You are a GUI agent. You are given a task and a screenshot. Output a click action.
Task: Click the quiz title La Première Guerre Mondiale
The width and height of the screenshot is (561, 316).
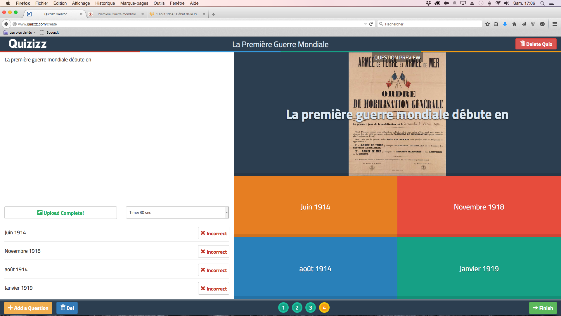click(280, 44)
